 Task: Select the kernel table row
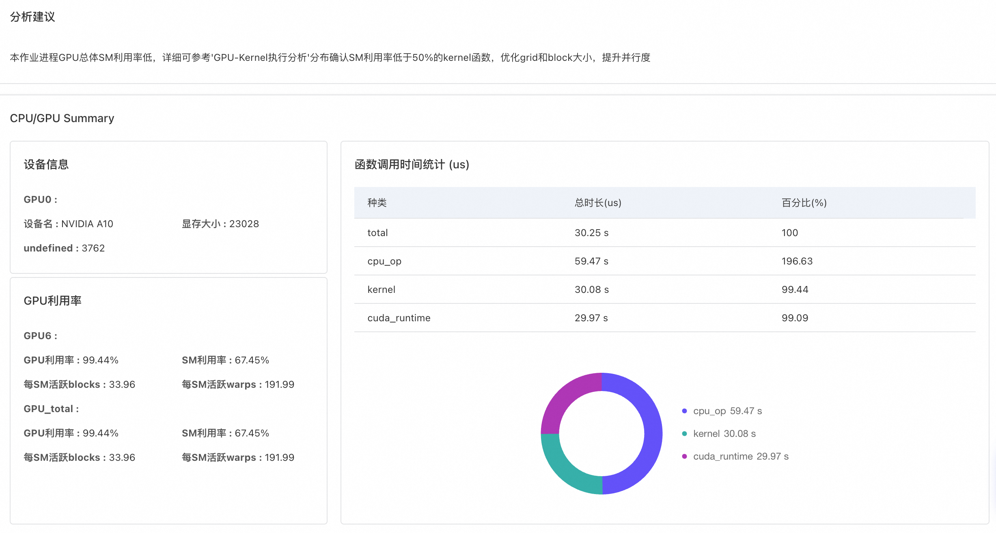[381, 290]
